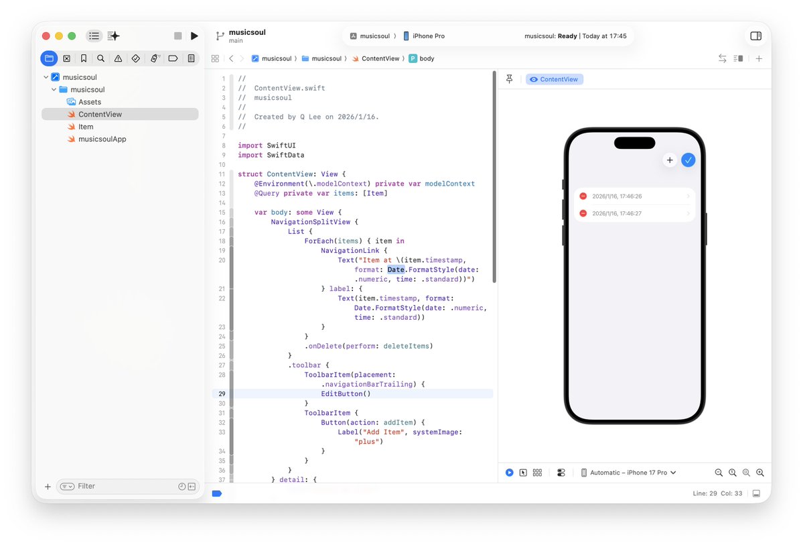Viewport: 803px width, 545px height.
Task: Open the Automatic – iPhone 17 Pro dropdown
Action: coord(628,473)
